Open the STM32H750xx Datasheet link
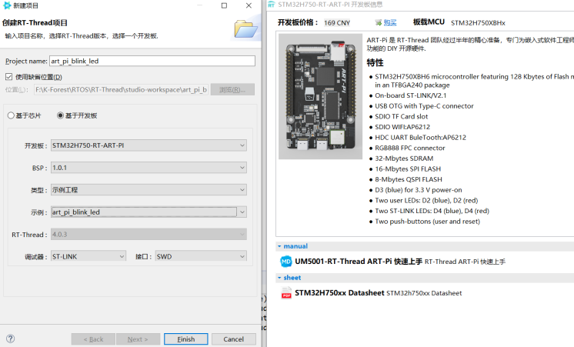 [x=339, y=293]
